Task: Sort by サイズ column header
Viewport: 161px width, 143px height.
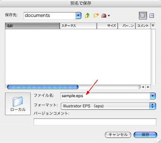Action: [x=107, y=26]
